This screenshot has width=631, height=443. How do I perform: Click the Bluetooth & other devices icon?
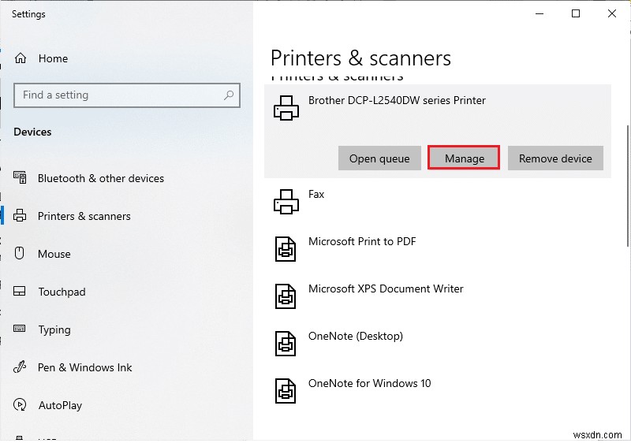[20, 177]
